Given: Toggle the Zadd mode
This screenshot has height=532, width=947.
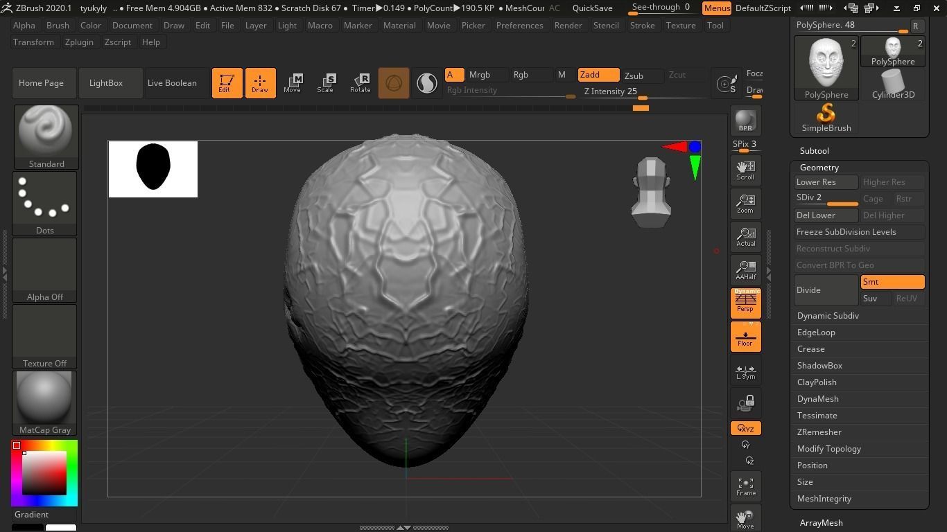Looking at the screenshot, I should (599, 75).
